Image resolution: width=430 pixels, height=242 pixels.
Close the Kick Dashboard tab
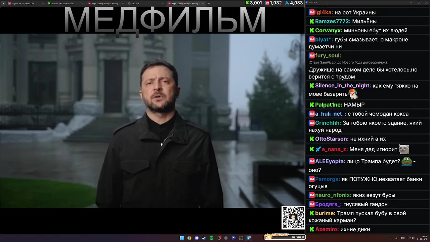83,3
